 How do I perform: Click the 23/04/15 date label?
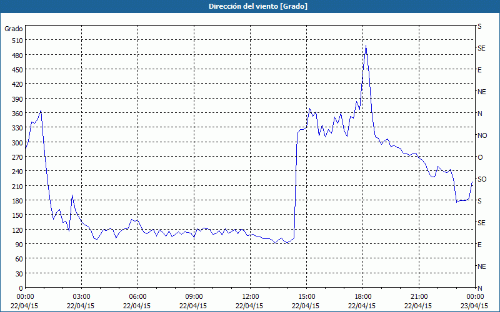click(475, 306)
